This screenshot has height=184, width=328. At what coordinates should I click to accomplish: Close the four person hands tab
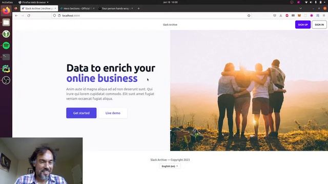coord(132,9)
